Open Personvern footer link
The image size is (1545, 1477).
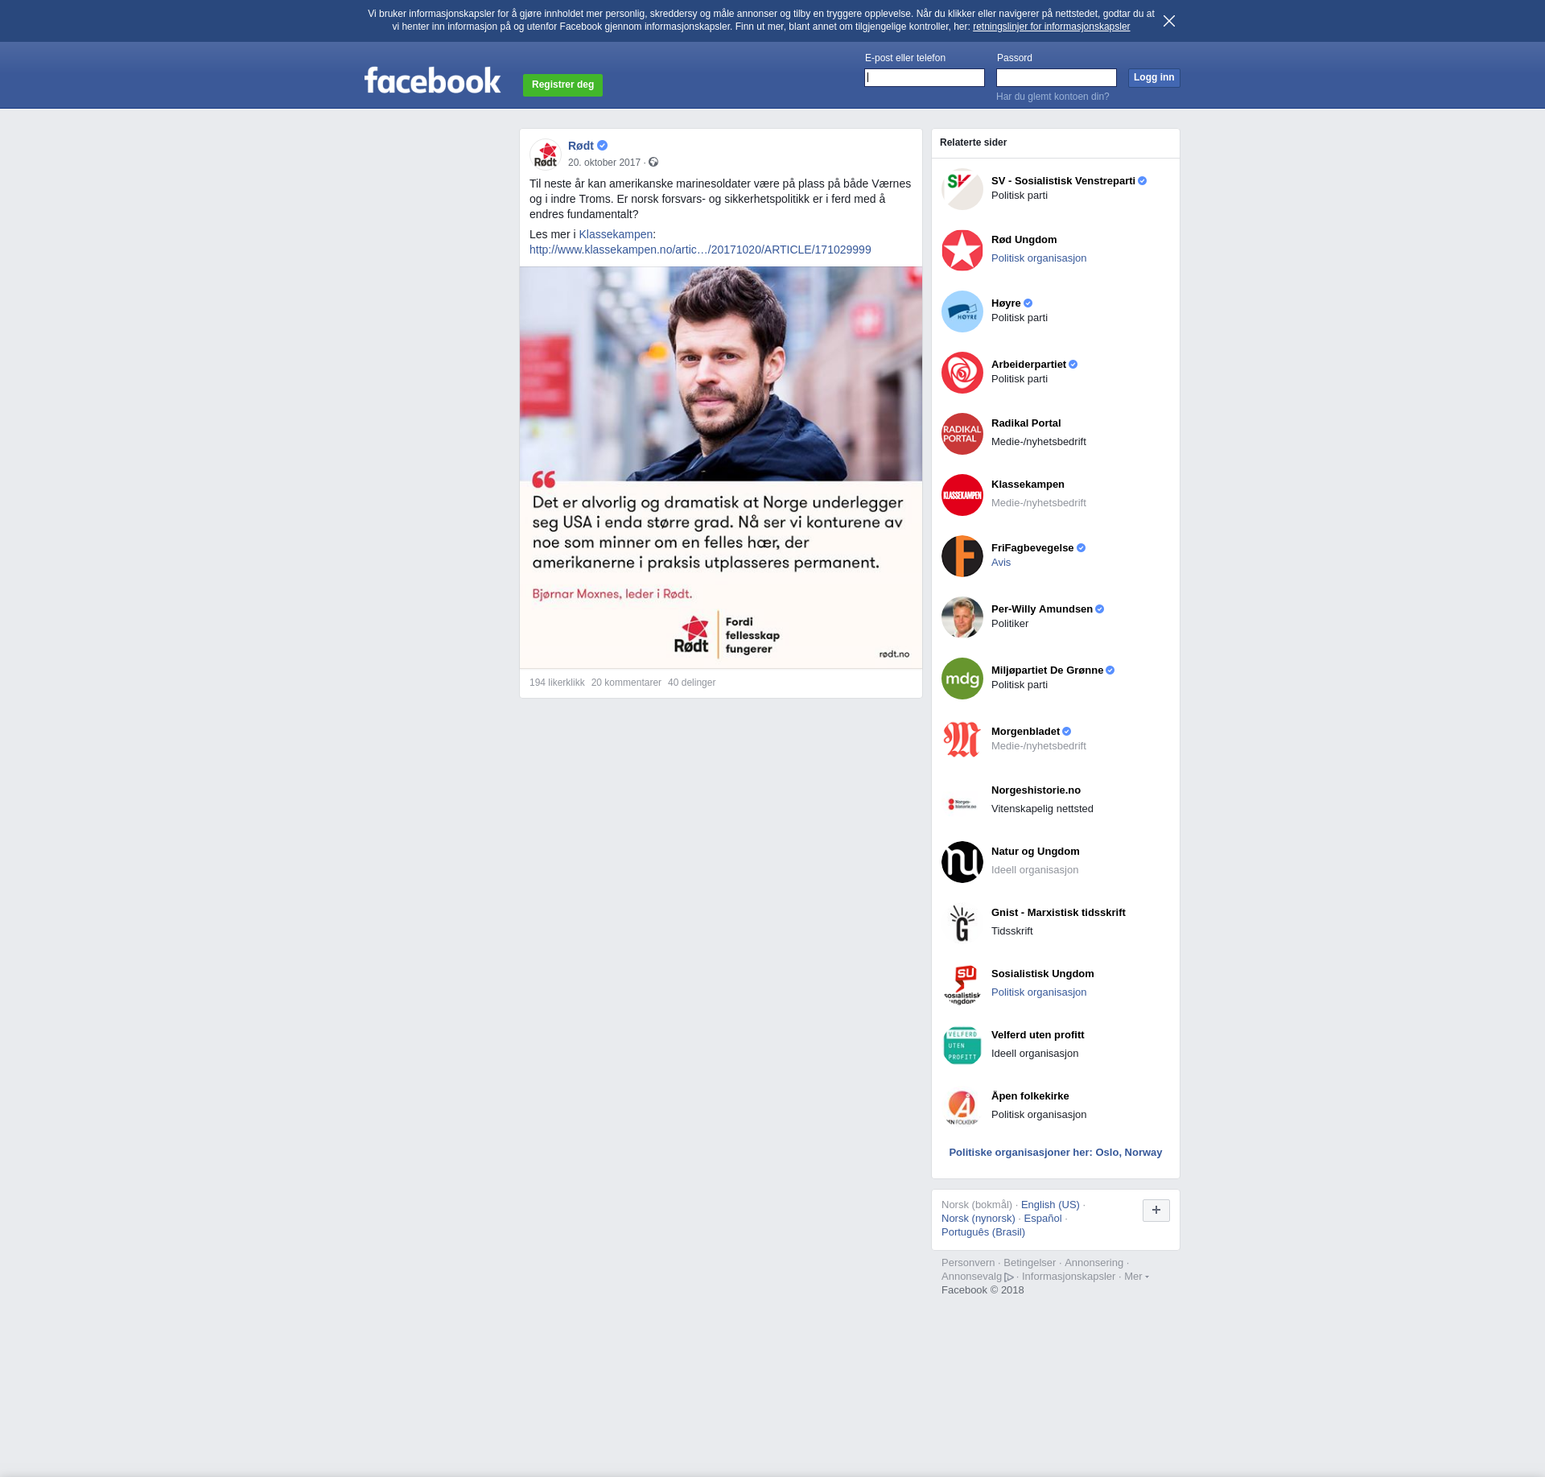(968, 1263)
